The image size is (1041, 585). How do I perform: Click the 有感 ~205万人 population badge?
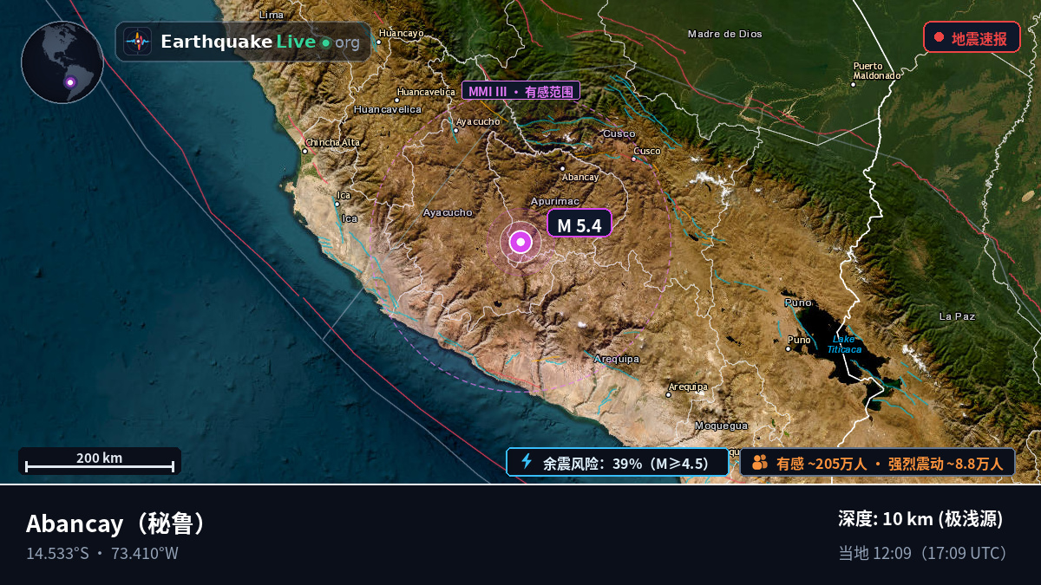point(877,462)
